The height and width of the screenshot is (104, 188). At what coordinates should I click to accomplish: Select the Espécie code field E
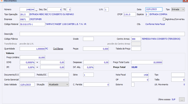[147, 14]
